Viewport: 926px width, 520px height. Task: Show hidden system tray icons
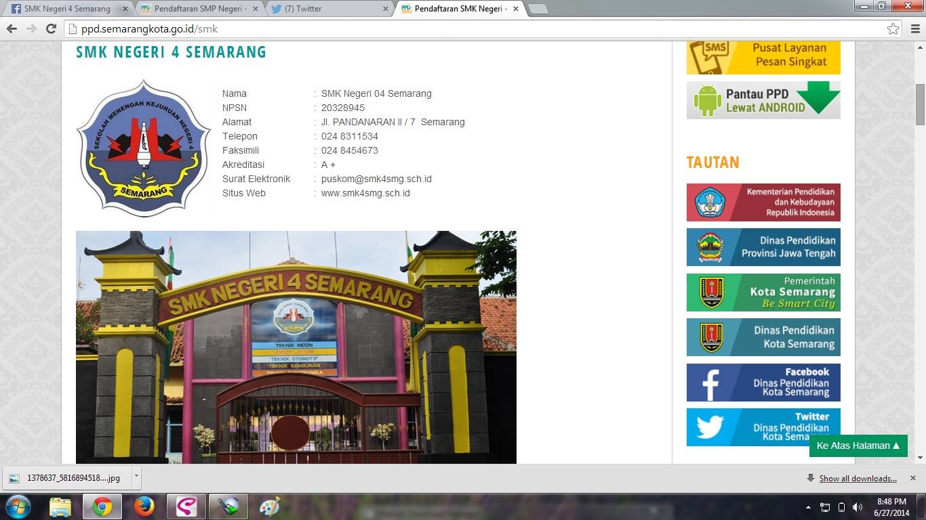click(x=808, y=507)
